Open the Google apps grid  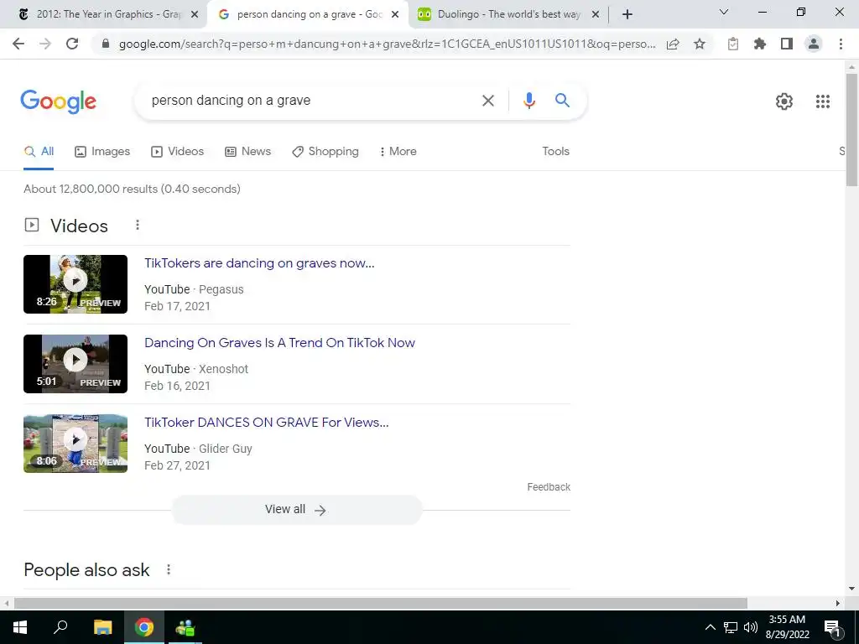822,101
